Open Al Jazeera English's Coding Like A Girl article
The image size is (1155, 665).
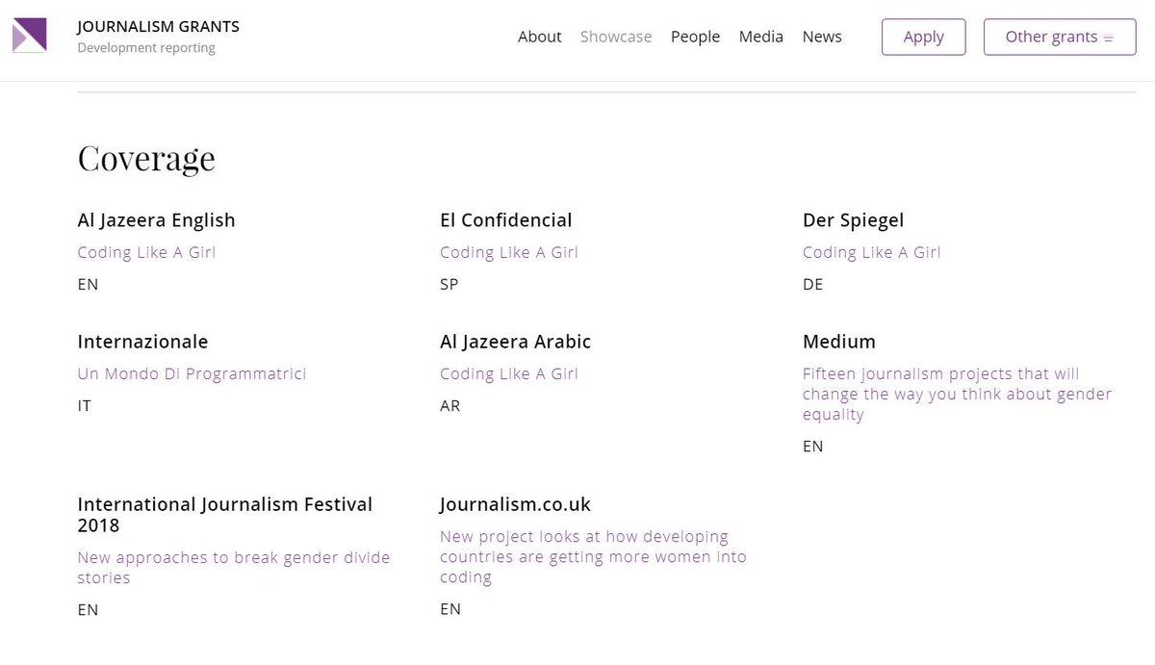146,252
